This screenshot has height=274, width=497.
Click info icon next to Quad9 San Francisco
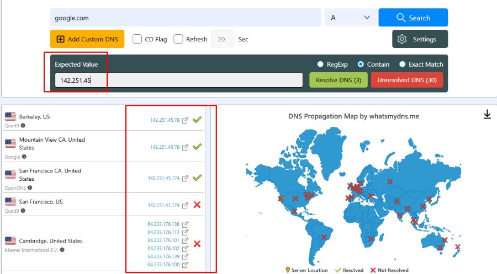[23, 211]
